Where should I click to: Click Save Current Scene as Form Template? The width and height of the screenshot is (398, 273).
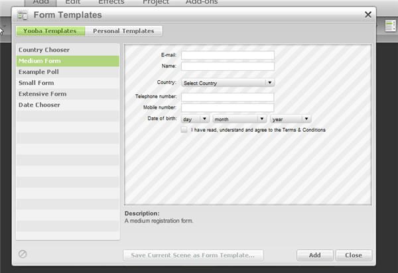click(x=193, y=255)
